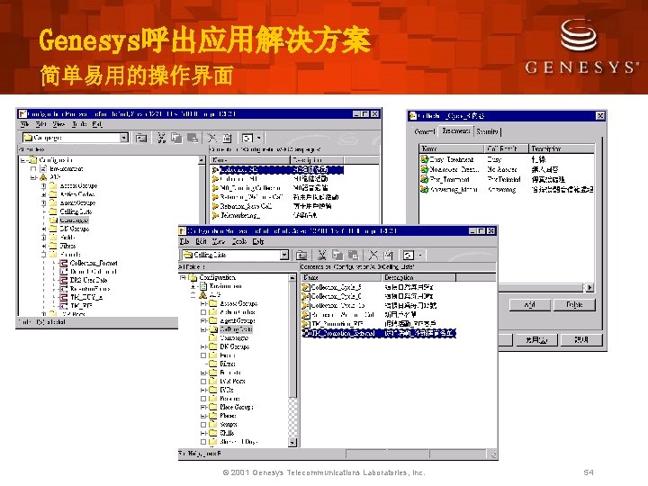Click scroll-down arrow of Calling Lists tree scrollbar
This screenshot has width=648, height=486.
[x=292, y=442]
